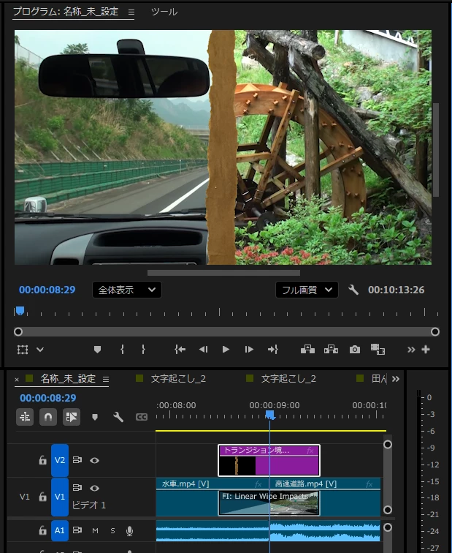
Task: Hide V2 track with eye icon
Action: (94, 460)
